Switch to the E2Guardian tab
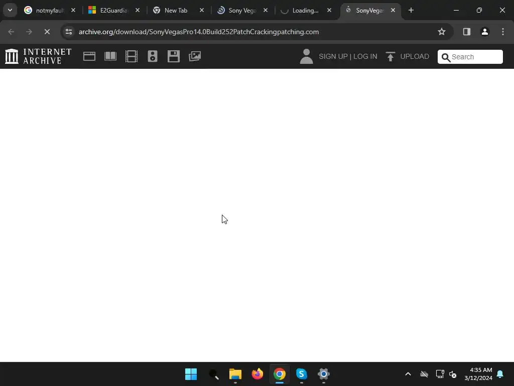Viewport: 514px width, 386px height. [109, 11]
